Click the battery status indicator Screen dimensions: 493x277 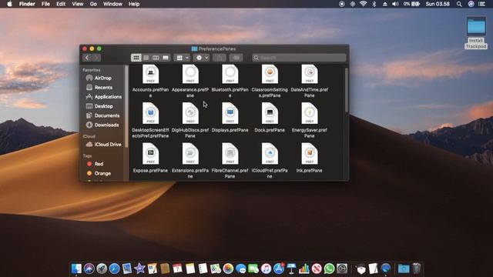tap(412, 4)
